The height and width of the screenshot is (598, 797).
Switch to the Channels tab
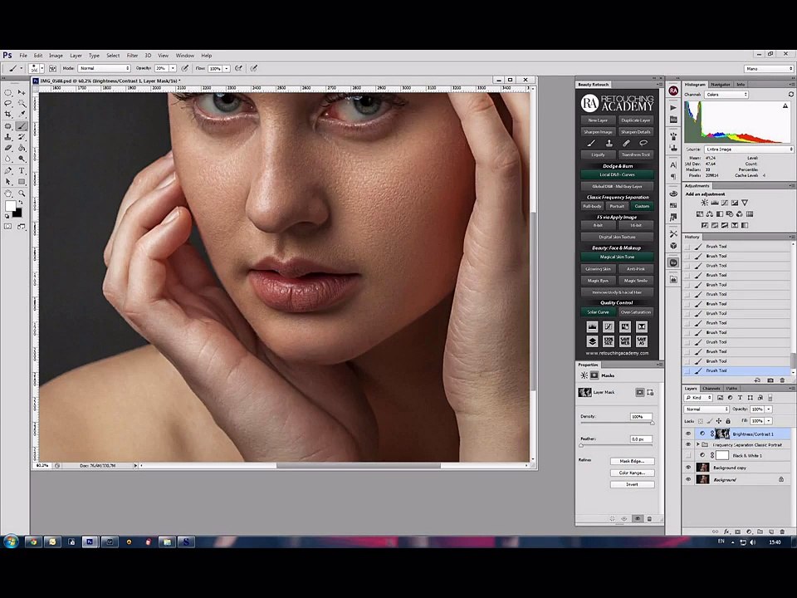[711, 389]
